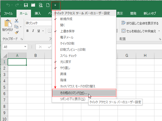Select column B header
This screenshot has height=121, width=162.
click(36, 56)
